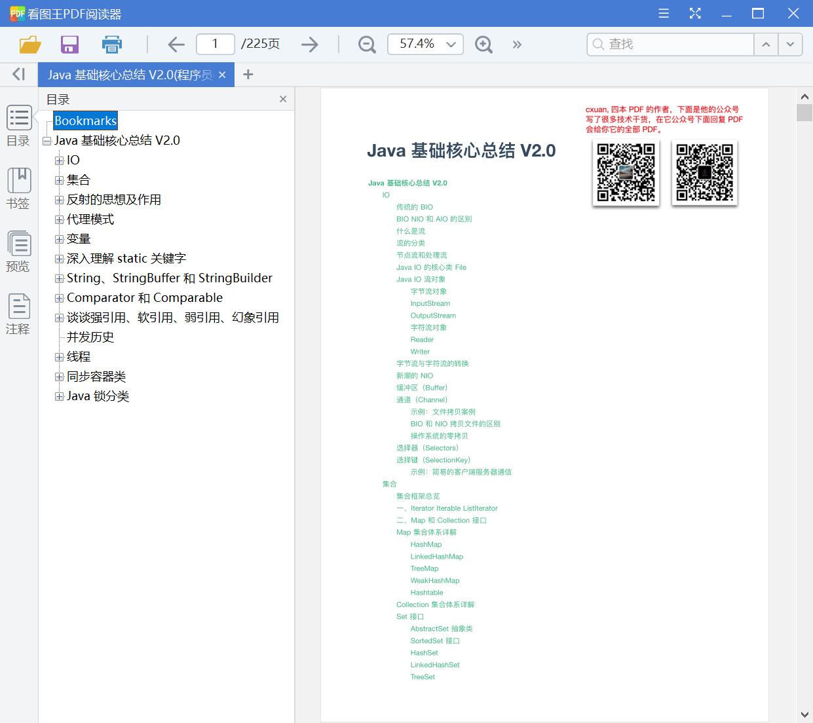Expand the 变量 outline node
The height and width of the screenshot is (723, 813).
59,239
